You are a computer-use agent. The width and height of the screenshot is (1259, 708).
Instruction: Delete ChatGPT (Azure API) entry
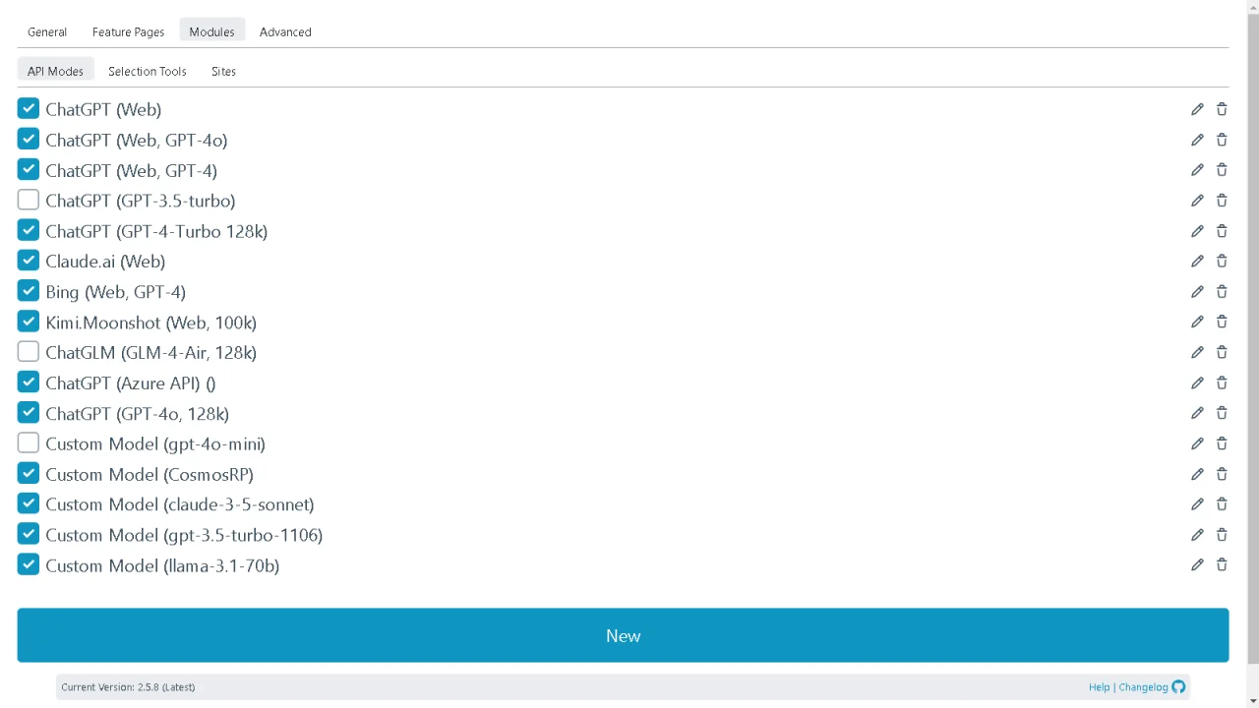tap(1222, 383)
